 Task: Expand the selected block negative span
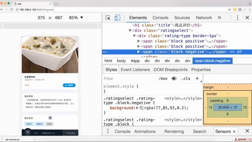tap(138, 52)
